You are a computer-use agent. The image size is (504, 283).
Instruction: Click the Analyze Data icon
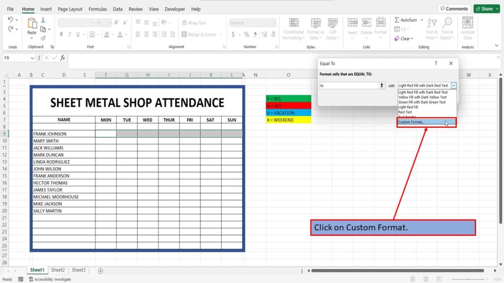tap(468, 24)
